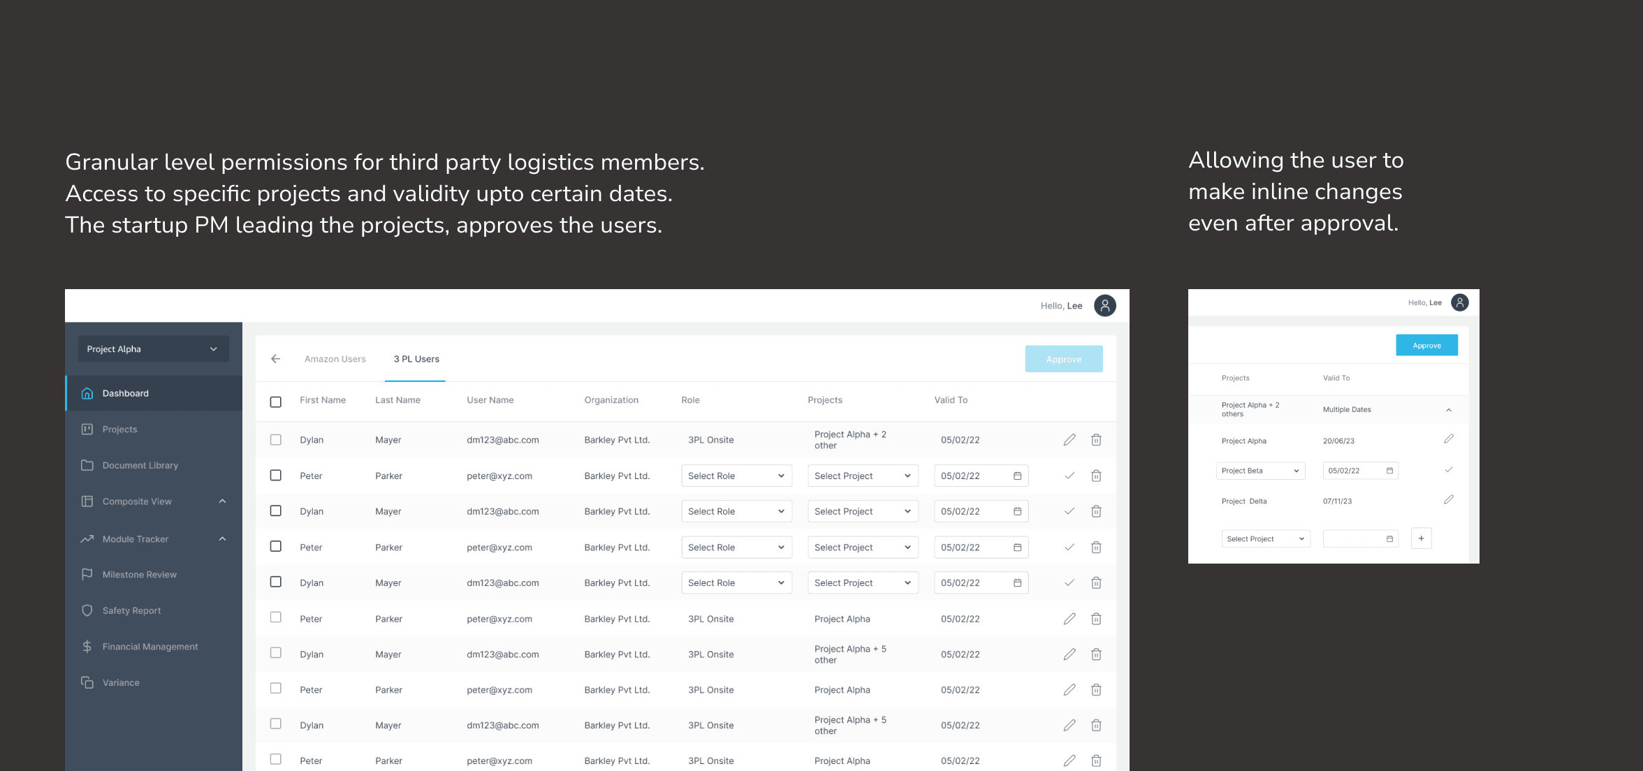
Task: Go to Milestone Review
Action: pyautogui.click(x=139, y=574)
